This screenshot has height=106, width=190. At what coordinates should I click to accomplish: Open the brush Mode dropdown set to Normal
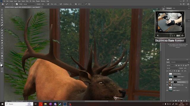[x=29, y=4]
